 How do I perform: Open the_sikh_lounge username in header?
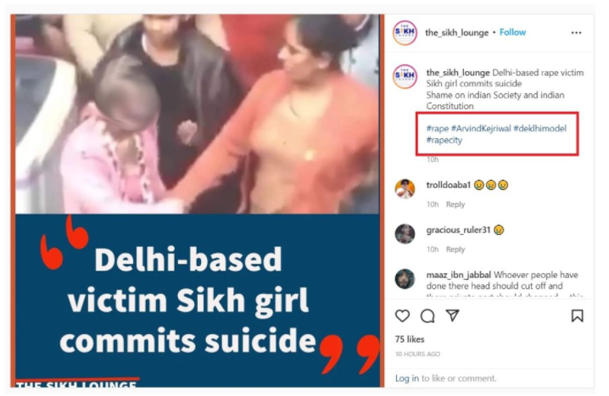456,32
